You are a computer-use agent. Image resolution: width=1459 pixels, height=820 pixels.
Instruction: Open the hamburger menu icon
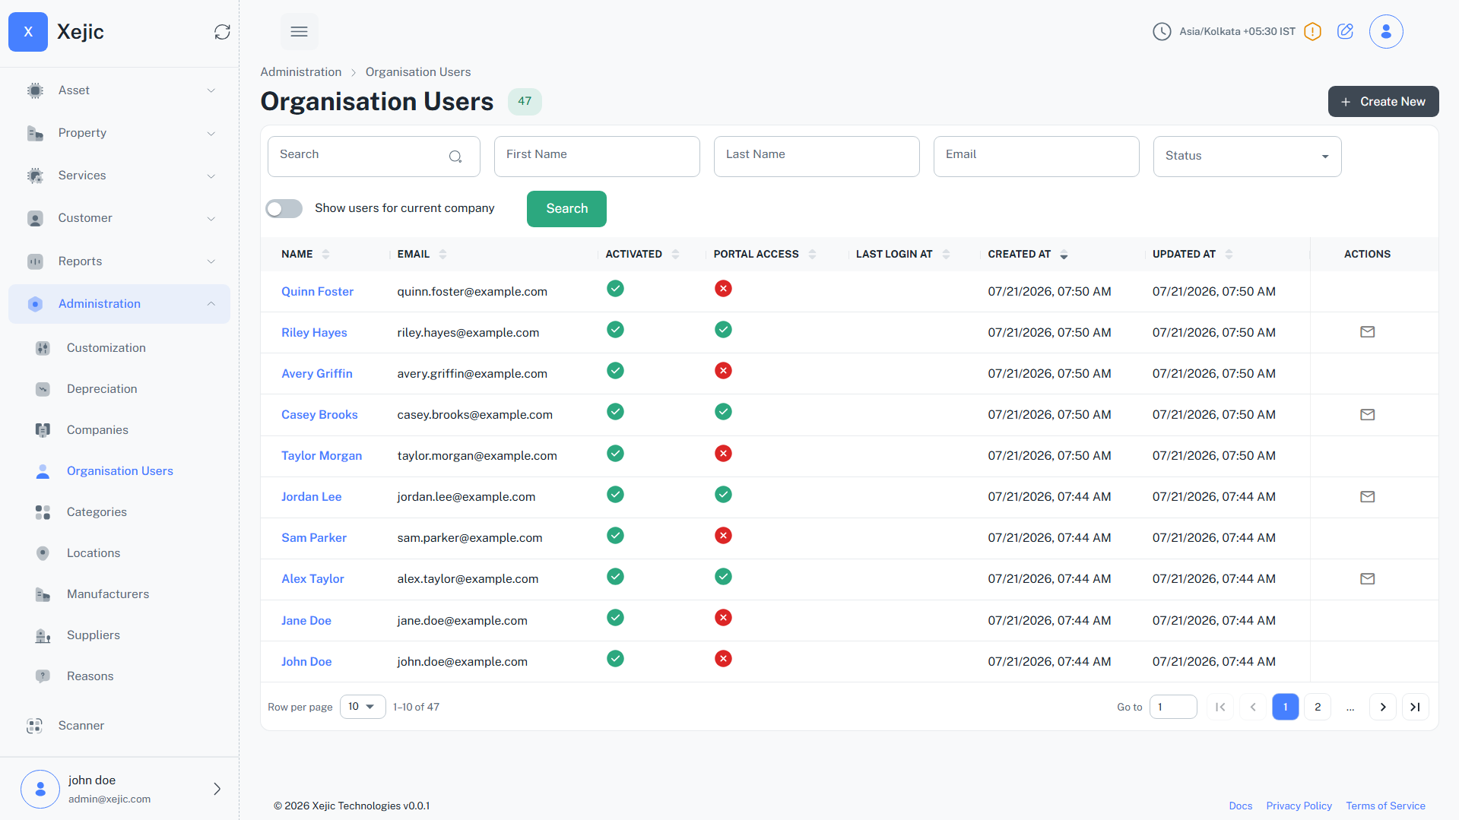[x=300, y=32]
